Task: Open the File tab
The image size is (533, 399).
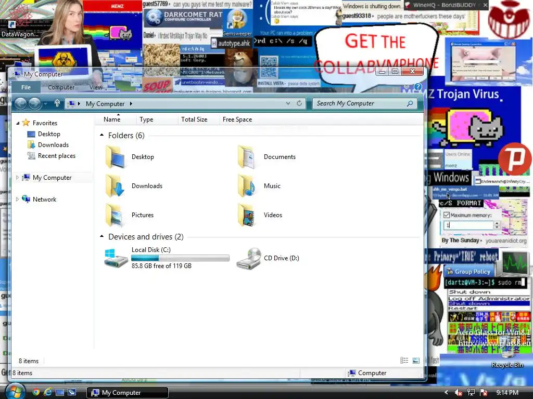Action: coord(26,87)
